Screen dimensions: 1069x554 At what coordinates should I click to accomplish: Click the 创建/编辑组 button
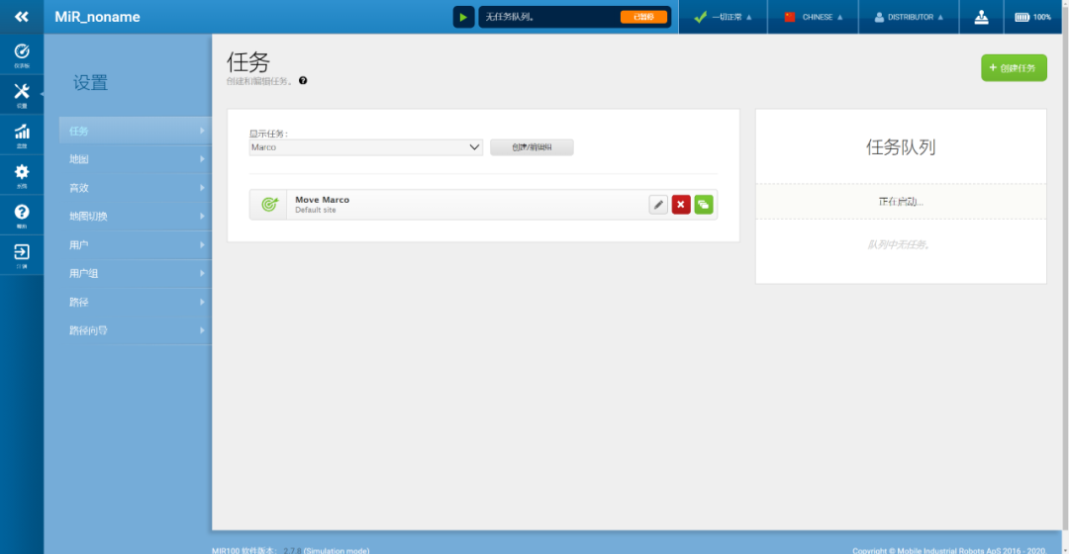[532, 147]
